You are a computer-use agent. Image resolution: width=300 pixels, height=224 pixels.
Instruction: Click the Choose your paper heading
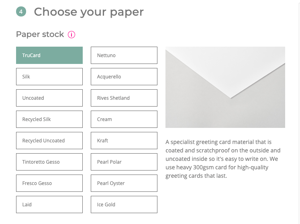[x=89, y=12]
